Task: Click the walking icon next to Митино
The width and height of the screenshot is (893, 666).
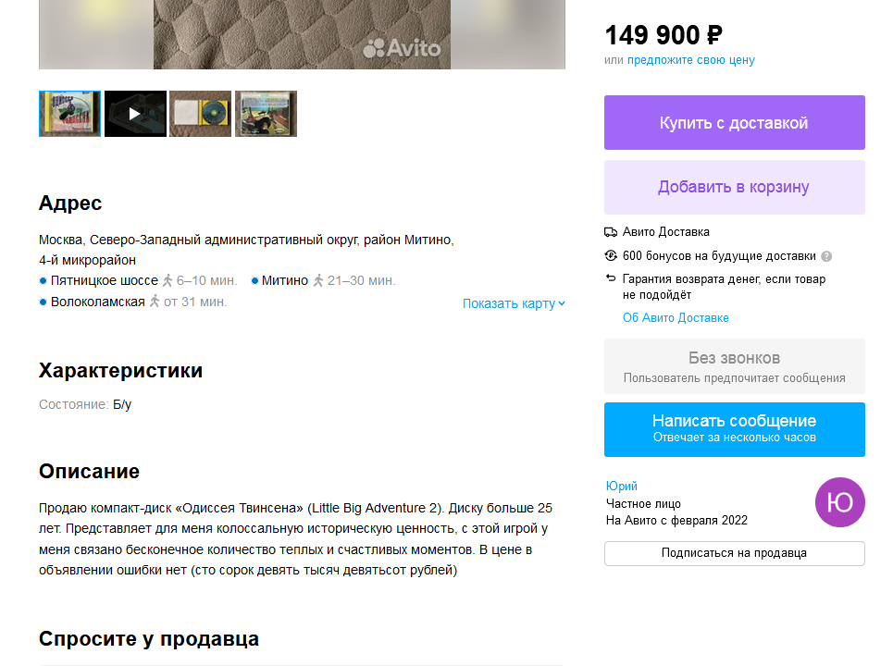Action: (318, 280)
